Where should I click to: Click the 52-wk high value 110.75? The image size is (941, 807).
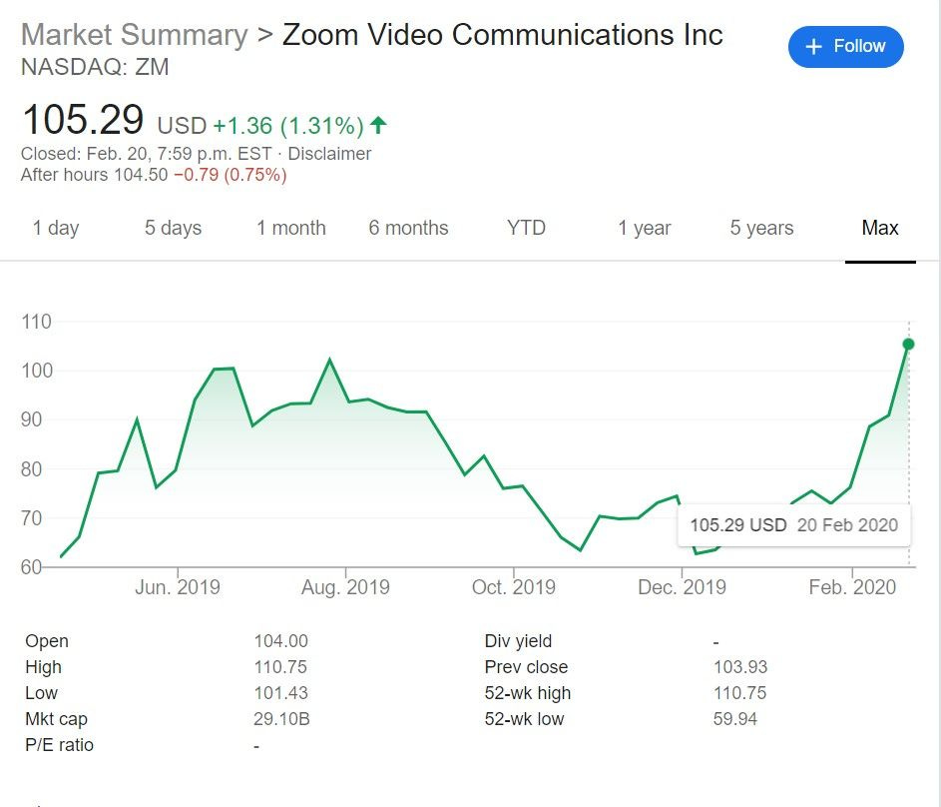pyautogui.click(x=739, y=693)
